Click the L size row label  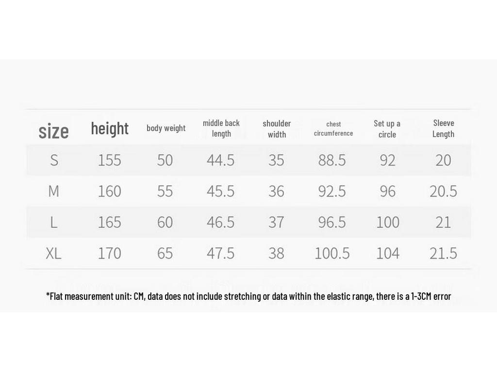click(x=53, y=222)
